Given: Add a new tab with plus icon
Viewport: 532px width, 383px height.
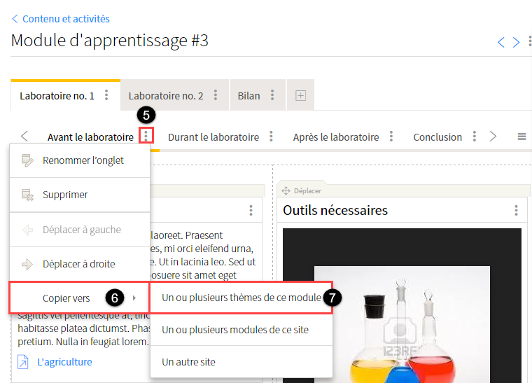Looking at the screenshot, I should 300,96.
